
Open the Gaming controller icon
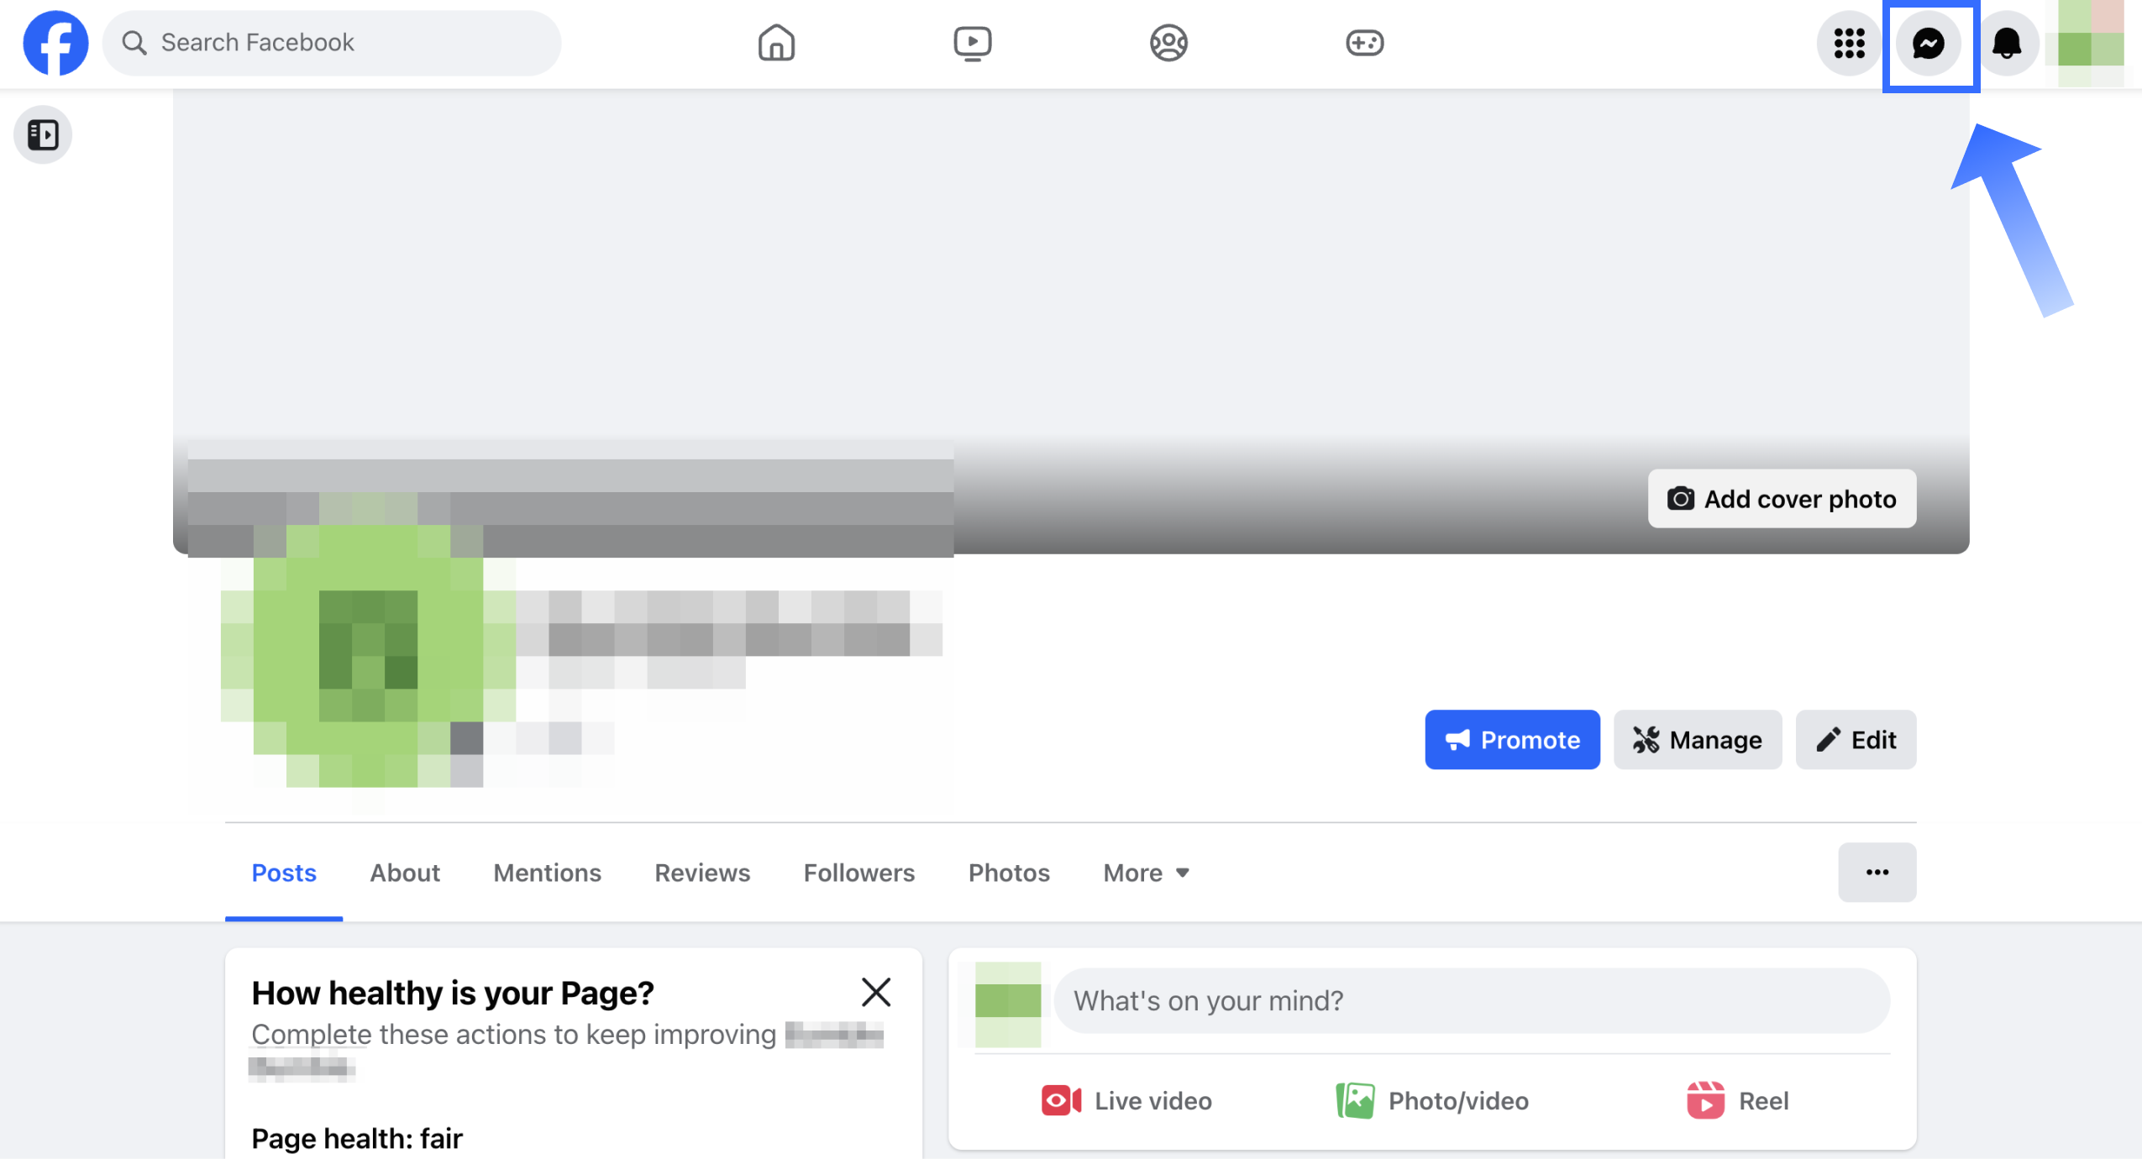coord(1364,43)
